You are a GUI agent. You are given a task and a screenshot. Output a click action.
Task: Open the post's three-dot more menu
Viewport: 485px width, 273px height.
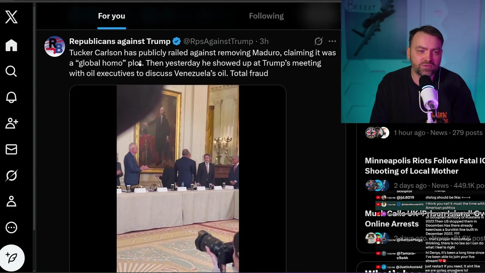332,41
